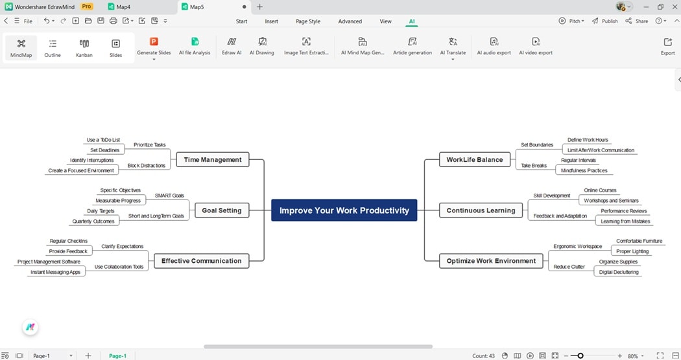
Task: Open the AI Drawing tool
Action: pos(262,46)
